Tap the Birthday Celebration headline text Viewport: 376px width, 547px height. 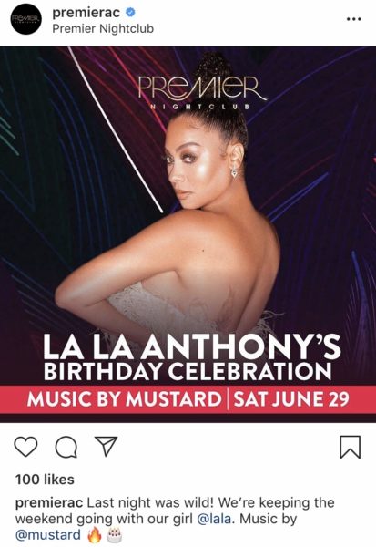[x=188, y=372]
